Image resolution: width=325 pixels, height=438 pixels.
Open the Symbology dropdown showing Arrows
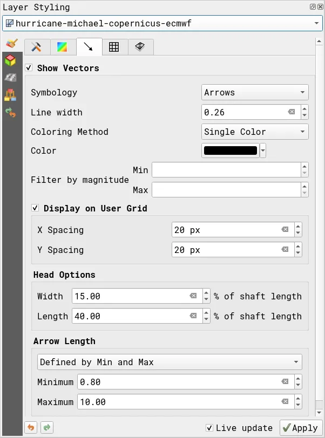255,92
